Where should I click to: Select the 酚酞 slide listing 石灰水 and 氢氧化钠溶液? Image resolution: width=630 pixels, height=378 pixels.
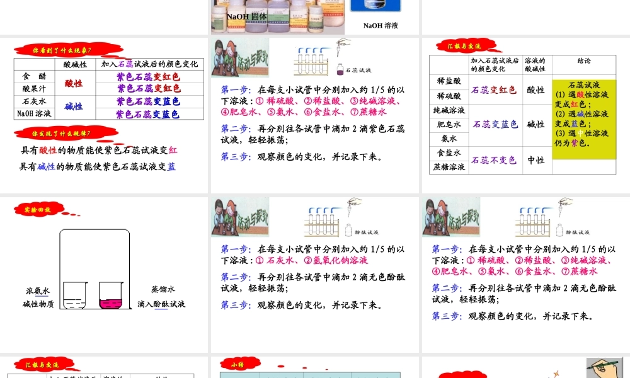[x=314, y=275]
